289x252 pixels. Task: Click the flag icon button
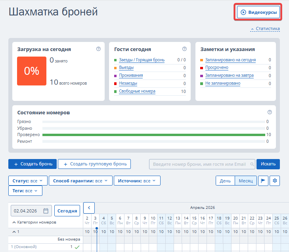[x=263, y=181]
